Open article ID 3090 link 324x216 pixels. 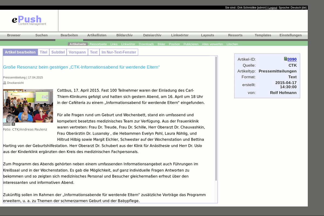click(x=292, y=59)
